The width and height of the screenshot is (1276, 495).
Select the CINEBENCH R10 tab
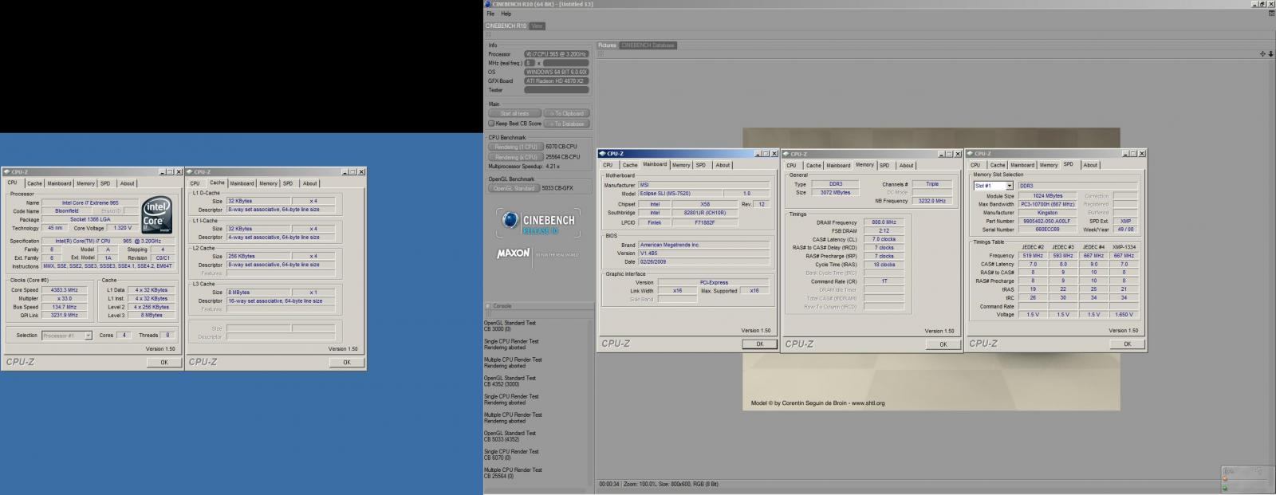click(x=506, y=26)
